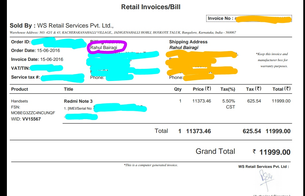The width and height of the screenshot is (305, 196).
Task: Click the 'Total (₹)' column header
Action: pyautogui.click(x=281, y=89)
